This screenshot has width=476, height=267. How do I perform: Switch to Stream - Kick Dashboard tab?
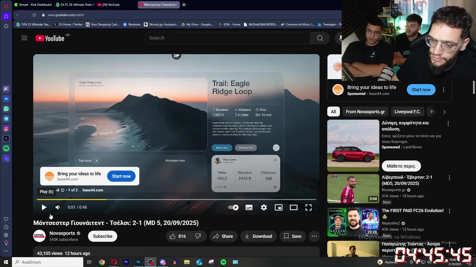[33, 4]
